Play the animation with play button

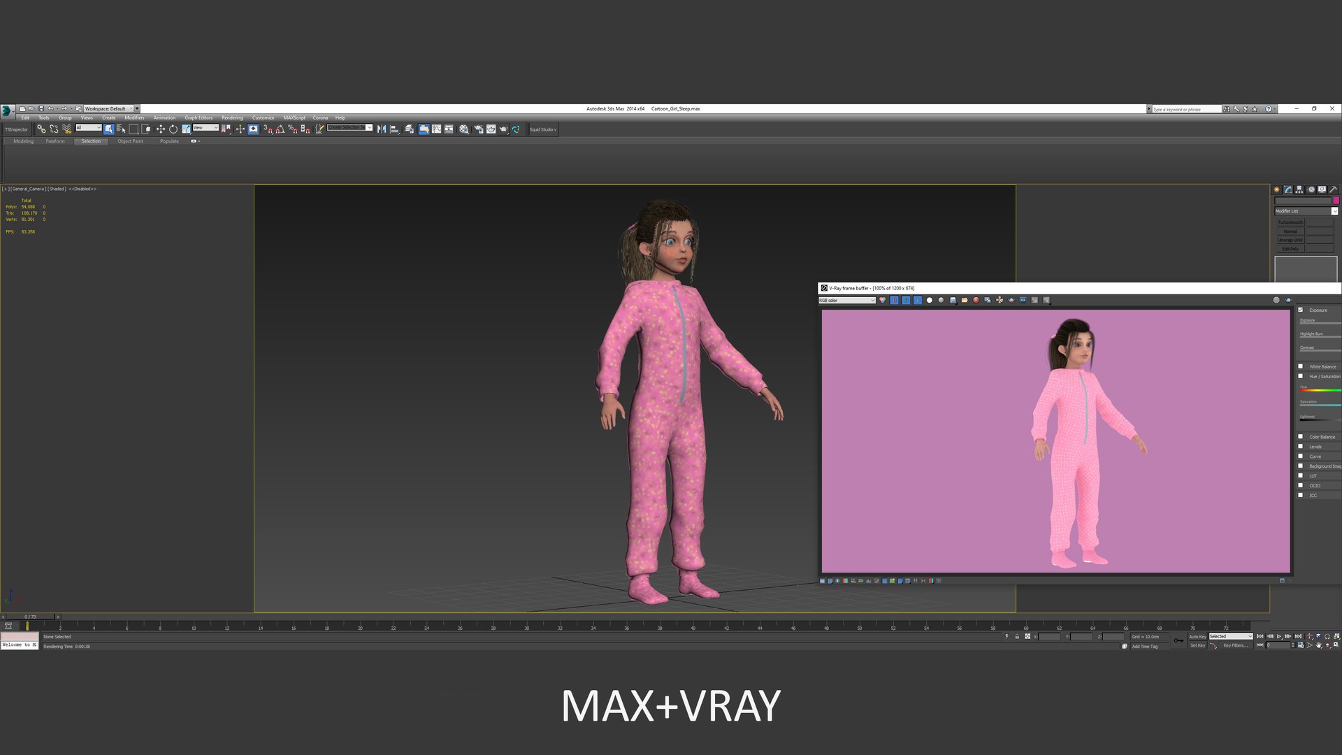1279,636
